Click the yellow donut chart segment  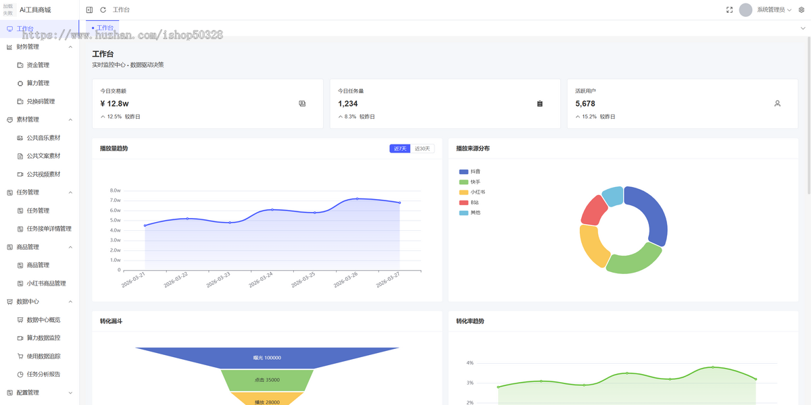tap(592, 244)
